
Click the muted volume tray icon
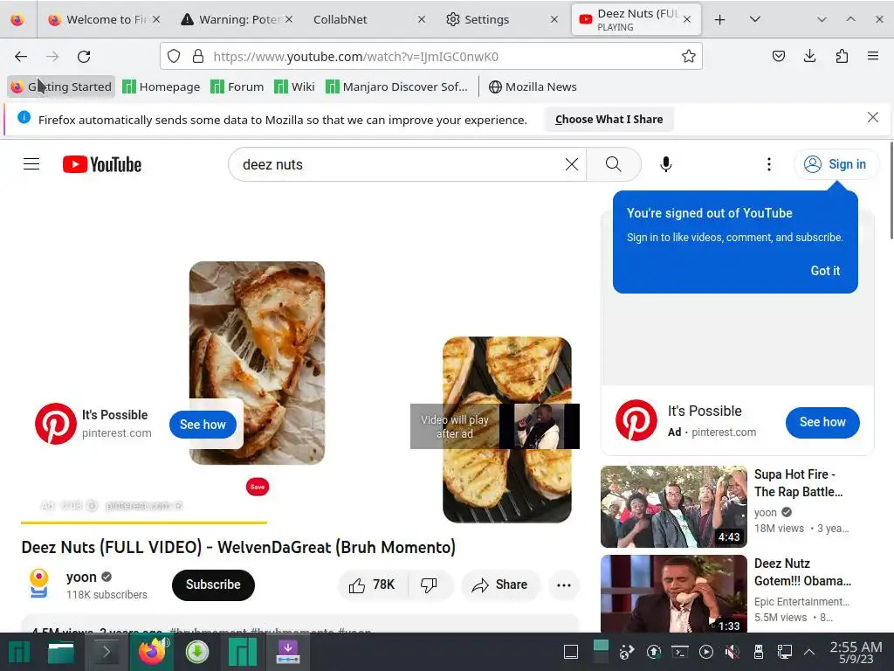pos(732,652)
